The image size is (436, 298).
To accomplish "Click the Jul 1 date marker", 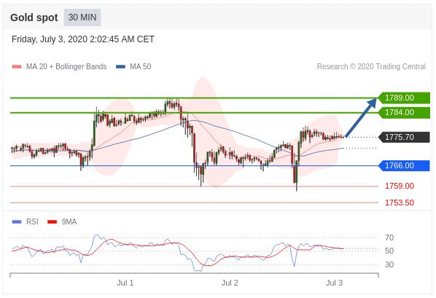I will coord(125,283).
